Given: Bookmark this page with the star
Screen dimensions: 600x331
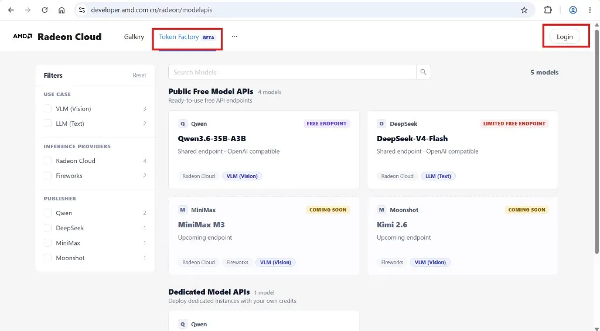Looking at the screenshot, I should (524, 10).
